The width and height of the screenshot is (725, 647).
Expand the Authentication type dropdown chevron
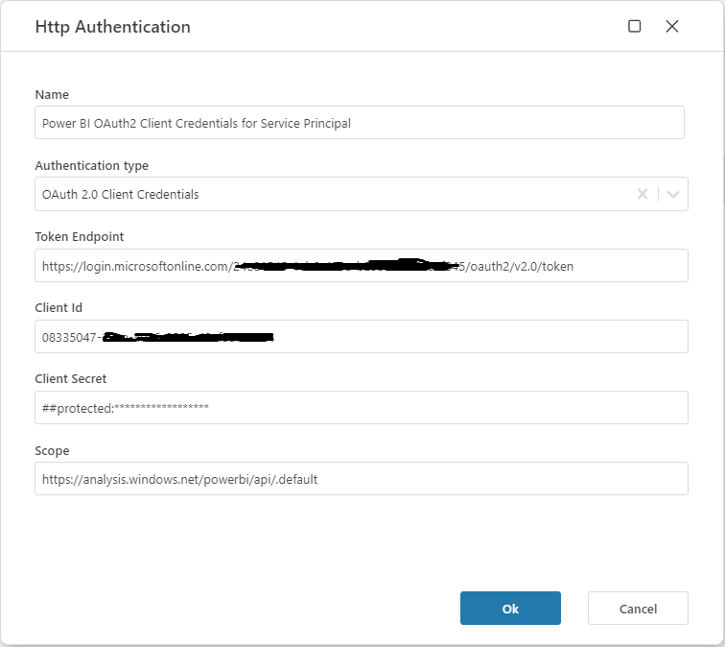pyautogui.click(x=673, y=194)
